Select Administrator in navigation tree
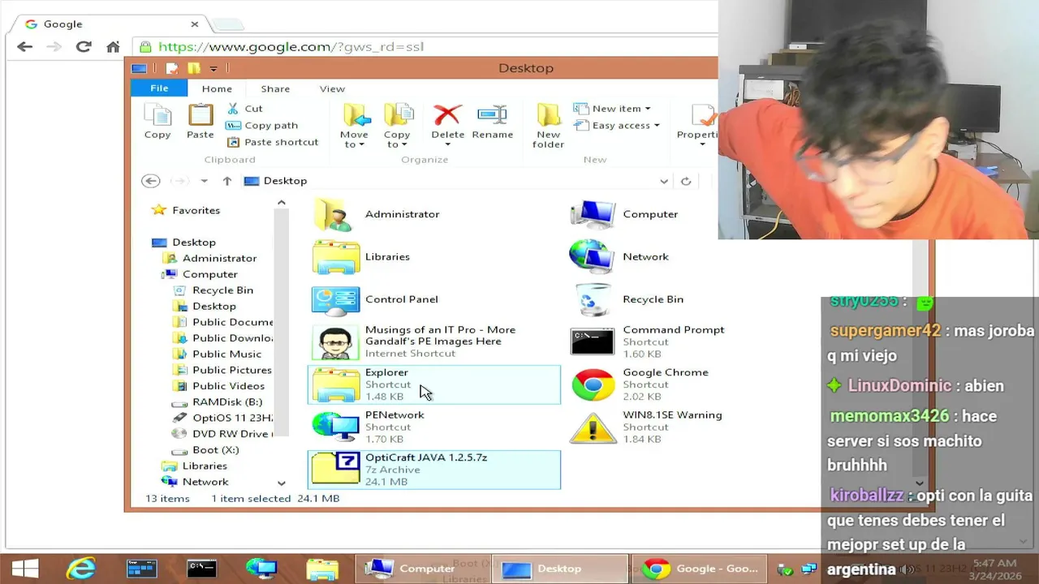 click(219, 258)
